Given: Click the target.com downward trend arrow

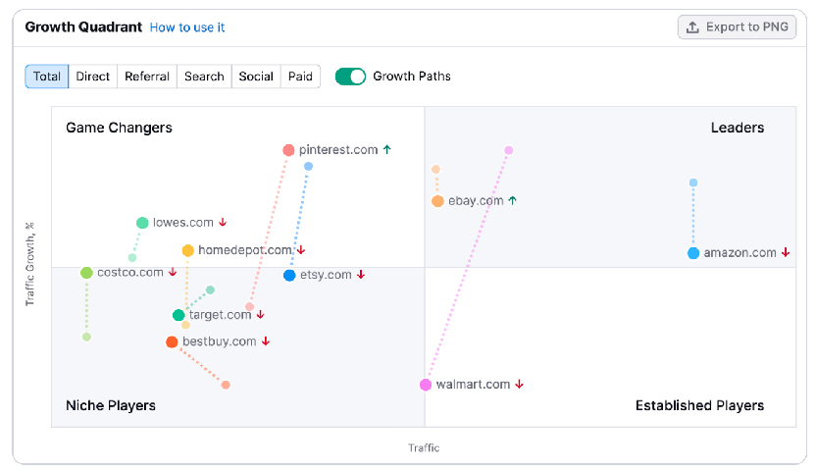Looking at the screenshot, I should click(x=261, y=315).
